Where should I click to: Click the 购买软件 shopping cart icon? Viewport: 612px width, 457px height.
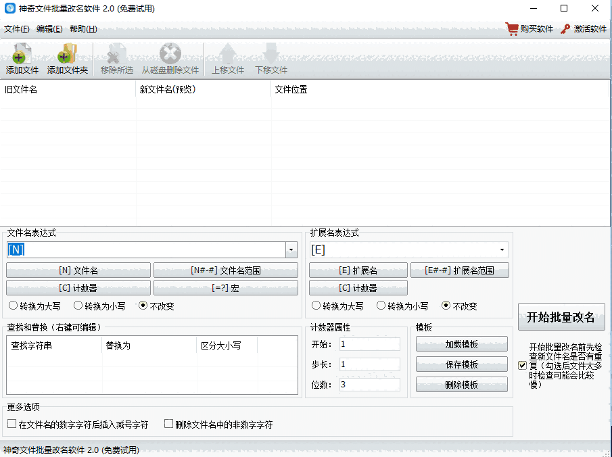click(512, 29)
